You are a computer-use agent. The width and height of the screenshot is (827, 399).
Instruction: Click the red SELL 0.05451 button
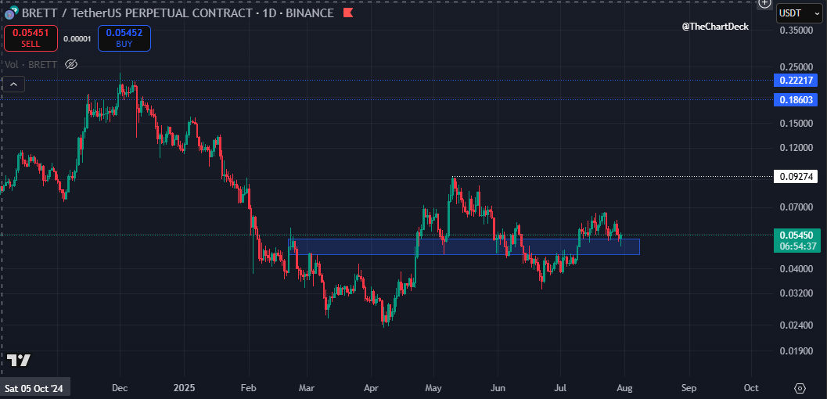point(31,38)
